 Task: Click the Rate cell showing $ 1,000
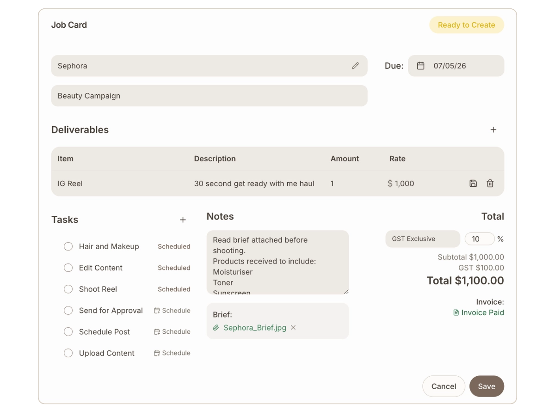[401, 184]
